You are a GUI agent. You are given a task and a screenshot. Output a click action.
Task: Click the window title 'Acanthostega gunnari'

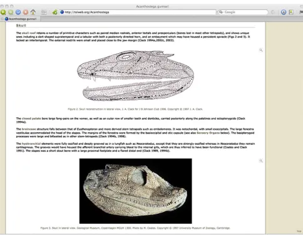click(x=152, y=6)
